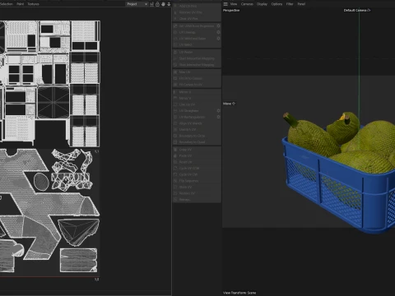This screenshot has width=395, height=296.
Task: Run Fit UV to Canvas
Action: tap(197, 78)
